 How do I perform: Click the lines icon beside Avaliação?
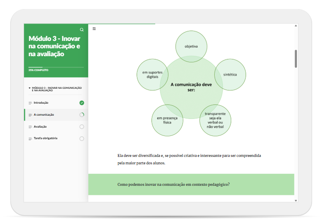coord(30,127)
